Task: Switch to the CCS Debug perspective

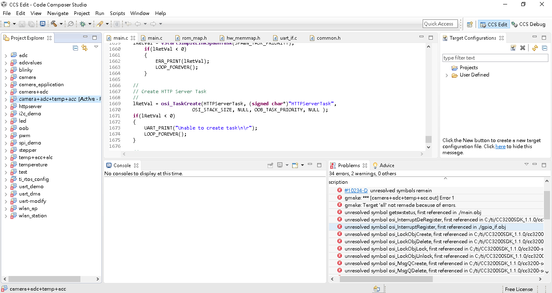Action: click(529, 24)
